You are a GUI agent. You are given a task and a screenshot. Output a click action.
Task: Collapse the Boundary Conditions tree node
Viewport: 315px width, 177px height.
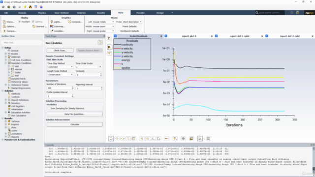point(6,63)
